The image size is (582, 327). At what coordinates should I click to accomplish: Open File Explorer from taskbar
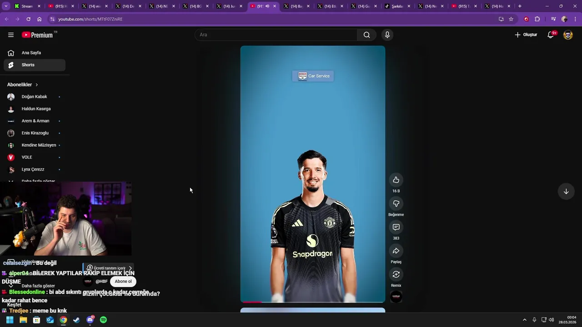click(x=23, y=320)
